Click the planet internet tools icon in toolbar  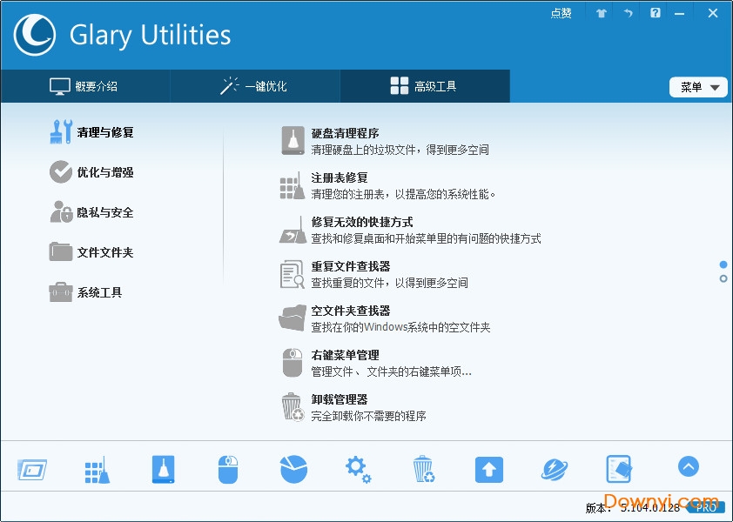click(x=554, y=468)
